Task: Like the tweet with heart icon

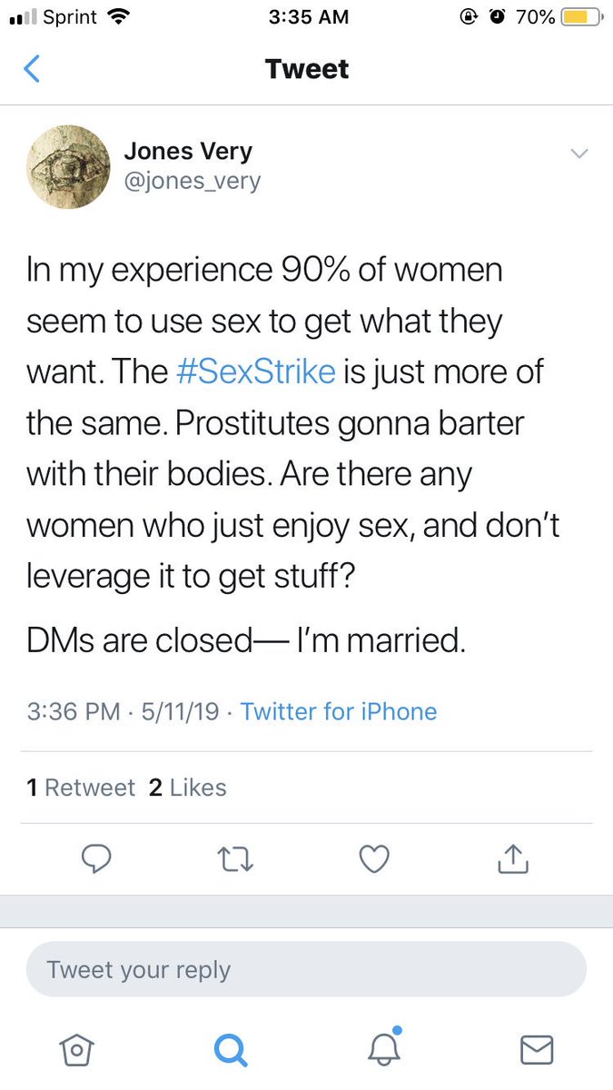Action: (x=374, y=858)
